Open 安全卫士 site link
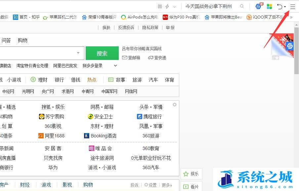The width and height of the screenshot is (299, 191). [x=100, y=117]
